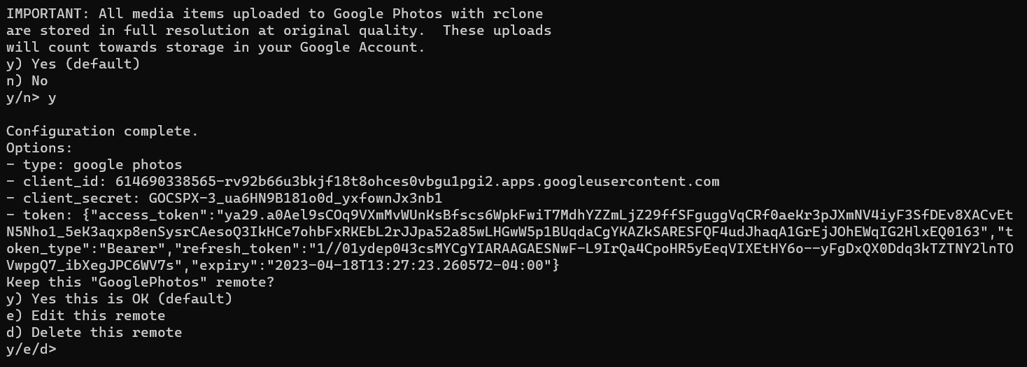Select "y) Yes this is OK (default)" option
Viewport: 1027px width, 367px height.
click(119, 299)
